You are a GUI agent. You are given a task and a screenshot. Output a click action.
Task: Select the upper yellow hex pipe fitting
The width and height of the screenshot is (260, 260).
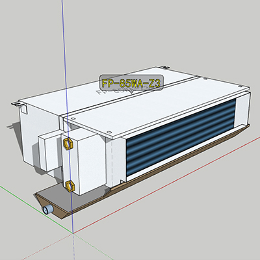pyautogui.click(x=68, y=144)
